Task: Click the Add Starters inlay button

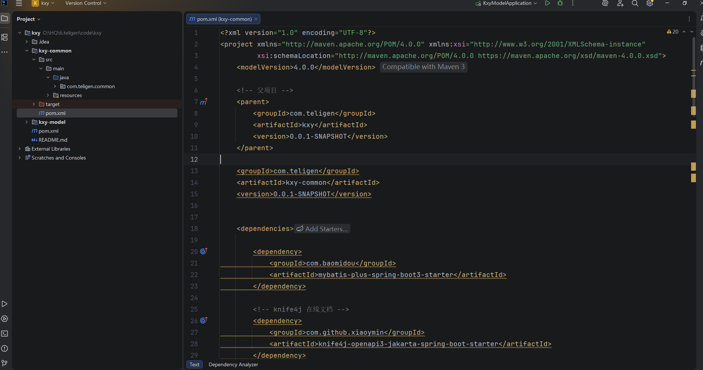Action: (322, 229)
